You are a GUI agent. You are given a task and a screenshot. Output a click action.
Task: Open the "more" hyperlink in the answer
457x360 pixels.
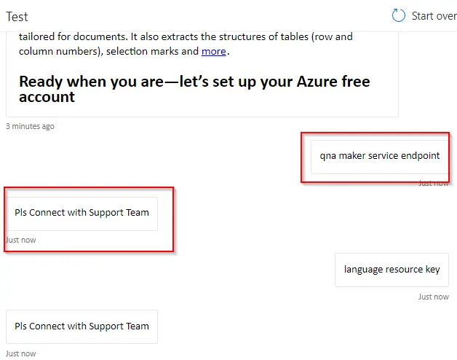[213, 51]
